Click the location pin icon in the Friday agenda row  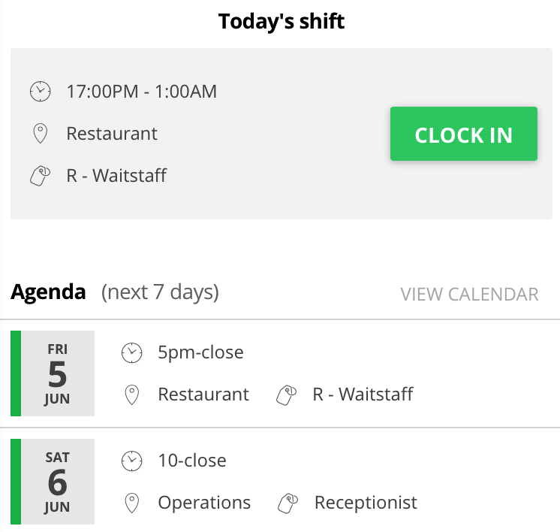[x=132, y=394]
